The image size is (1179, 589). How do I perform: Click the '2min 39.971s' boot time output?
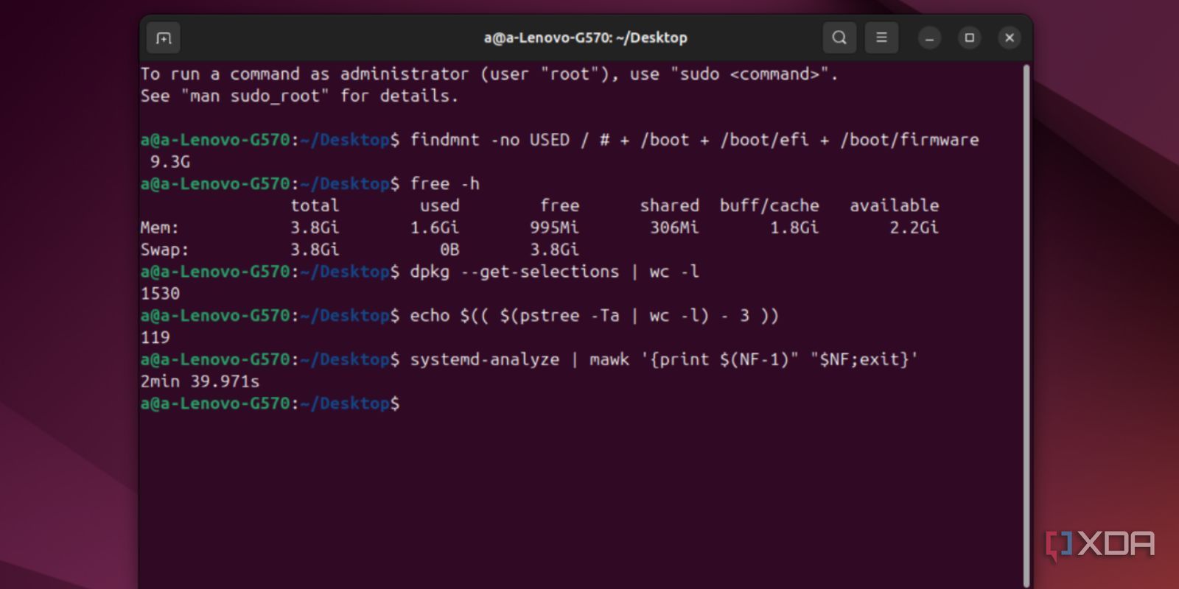coord(200,382)
